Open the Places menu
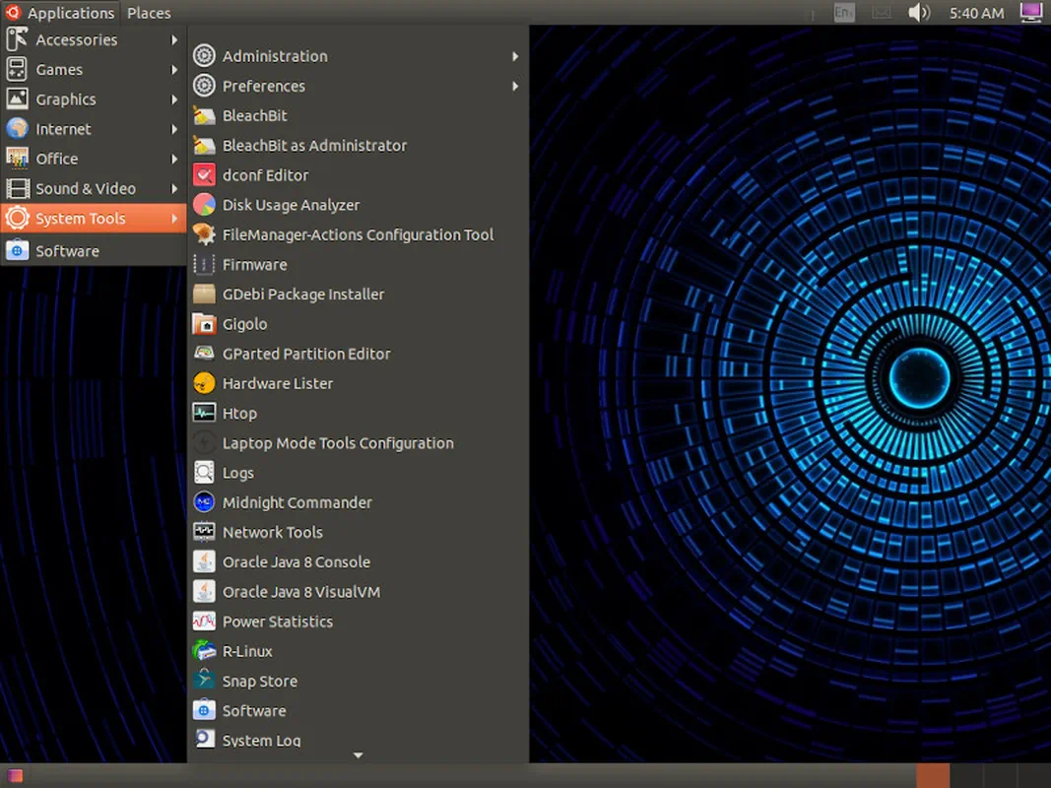Screen dimensions: 1051x788 149,13
